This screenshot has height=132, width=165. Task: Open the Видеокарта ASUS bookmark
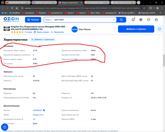[x=147, y=13]
